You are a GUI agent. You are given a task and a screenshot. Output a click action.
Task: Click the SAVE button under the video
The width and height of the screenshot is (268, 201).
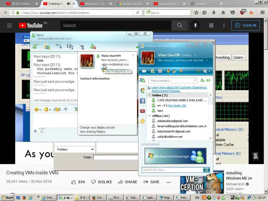[x=151, y=182]
